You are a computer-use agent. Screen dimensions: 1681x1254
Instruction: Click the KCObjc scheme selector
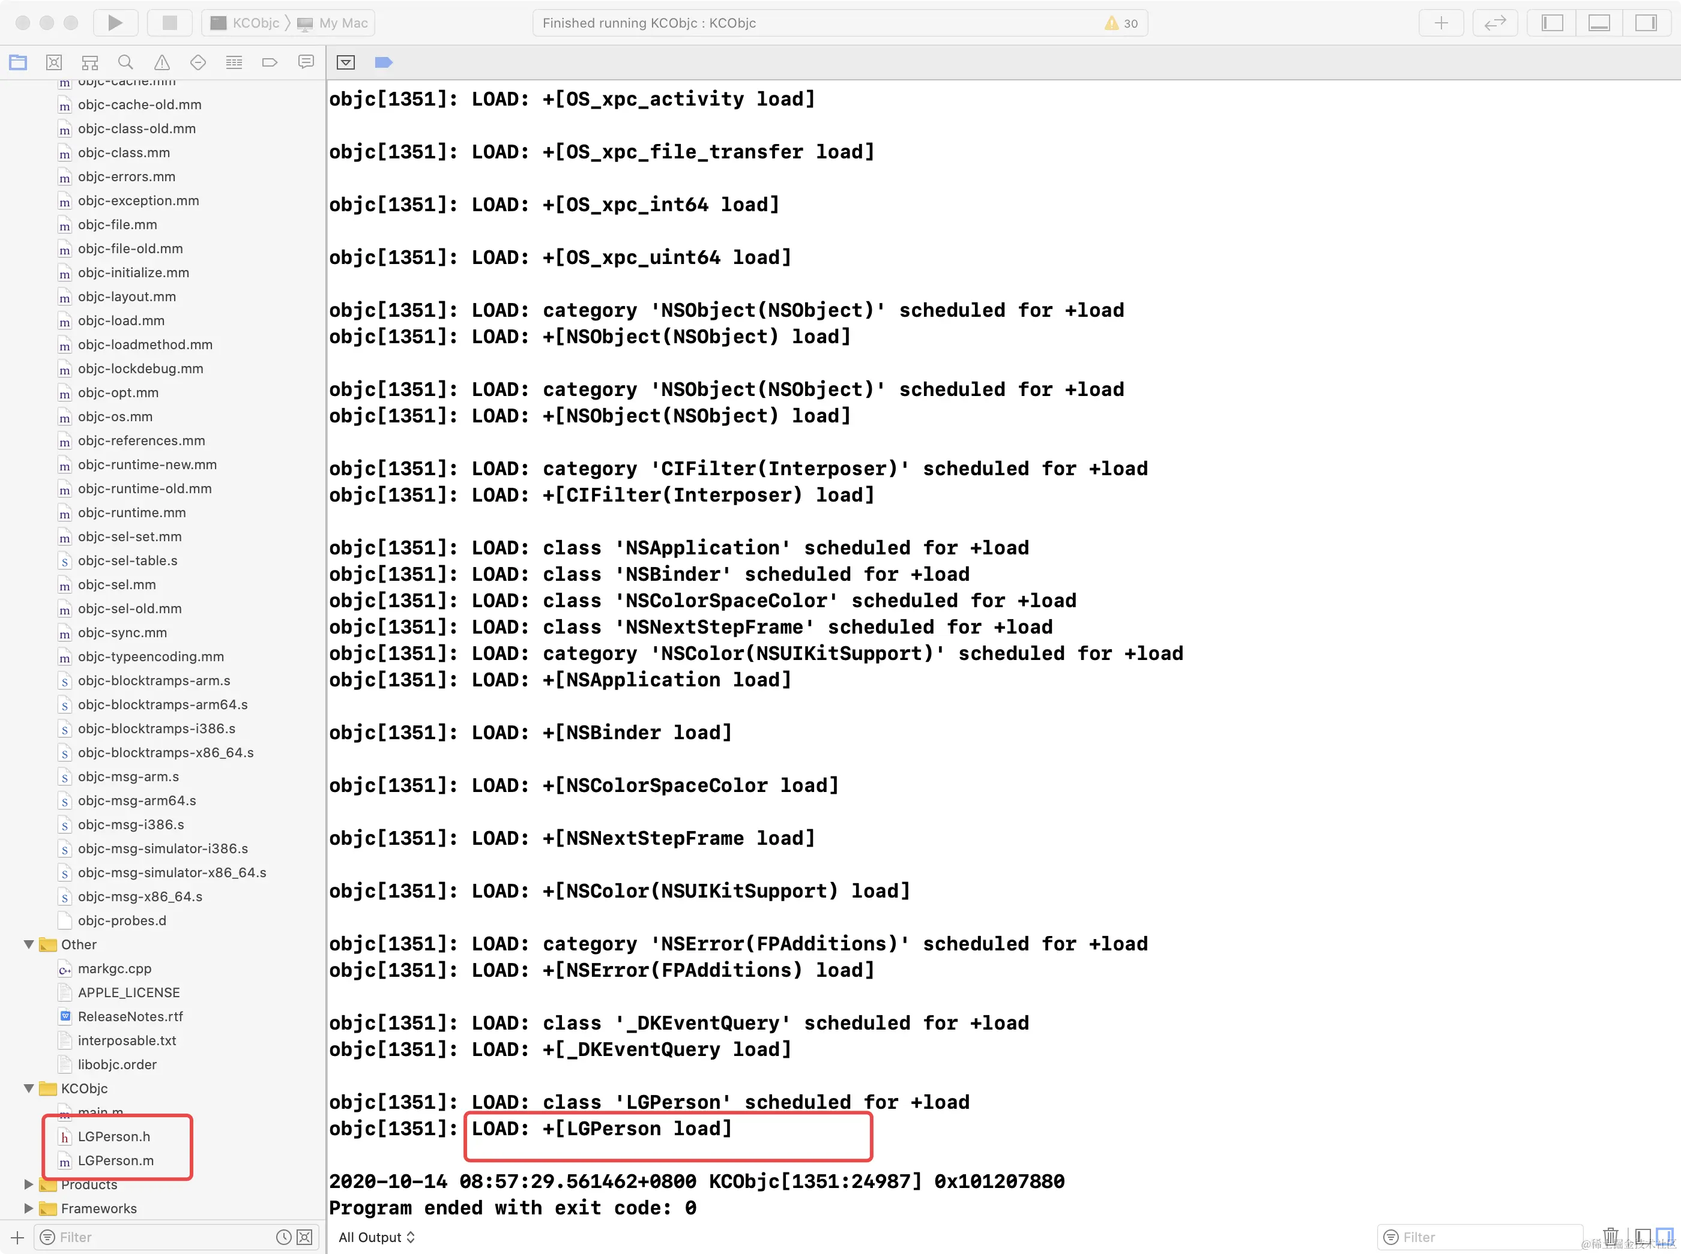[x=255, y=23]
